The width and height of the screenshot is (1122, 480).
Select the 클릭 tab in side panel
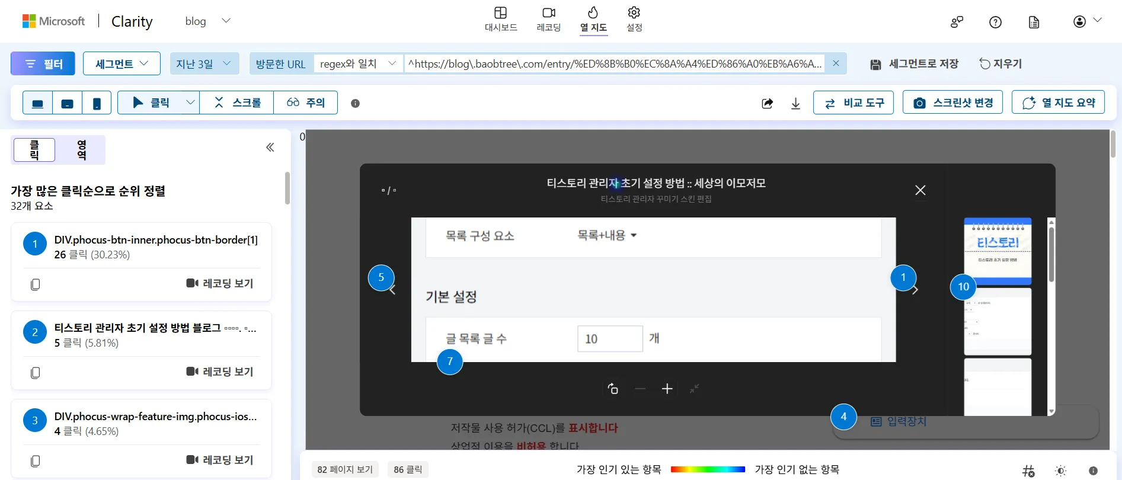(x=34, y=150)
